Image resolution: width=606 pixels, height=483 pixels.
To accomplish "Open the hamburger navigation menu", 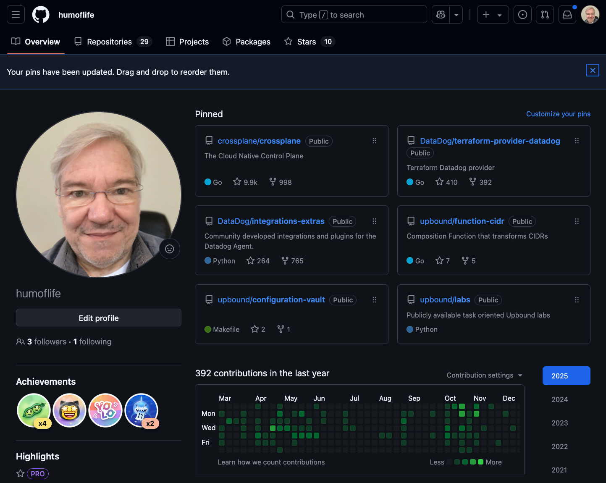I will coord(16,15).
